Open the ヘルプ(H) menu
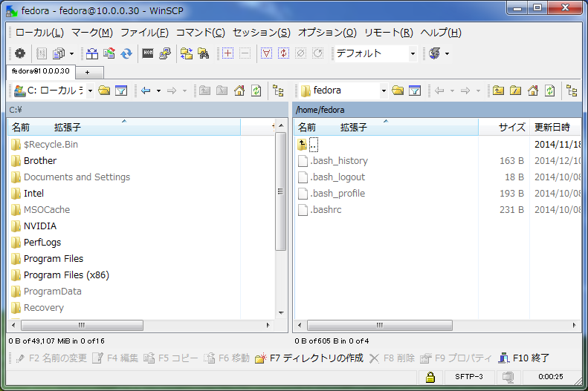Image resolution: width=588 pixels, height=391 pixels. pyautogui.click(x=441, y=33)
